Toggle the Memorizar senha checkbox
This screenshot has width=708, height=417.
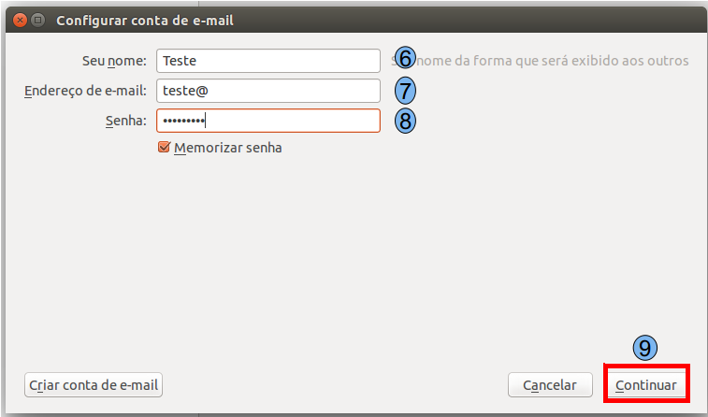click(x=165, y=147)
